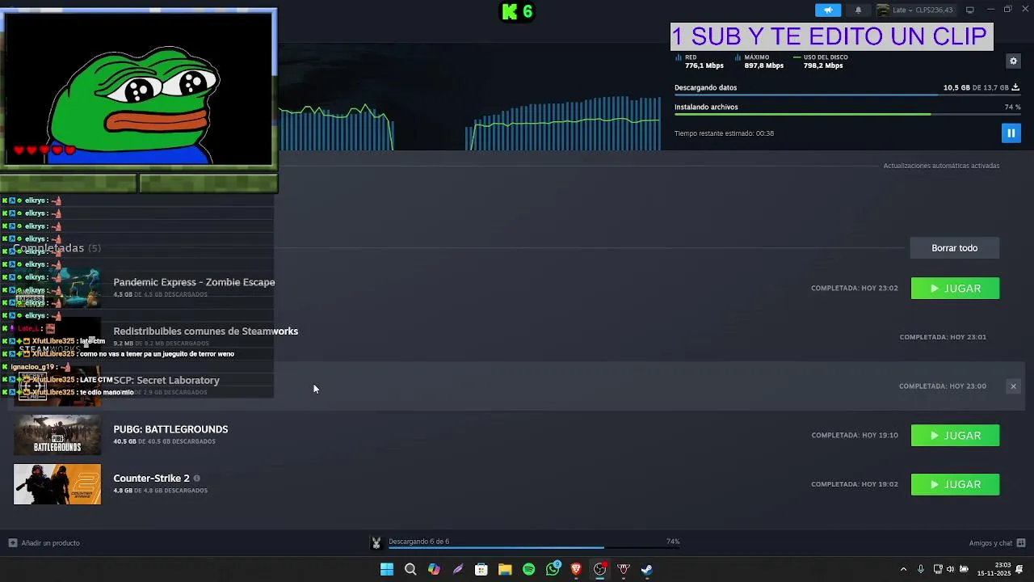This screenshot has width=1034, height=582.
Task: Click the battery tray icon
Action: pyautogui.click(x=964, y=569)
